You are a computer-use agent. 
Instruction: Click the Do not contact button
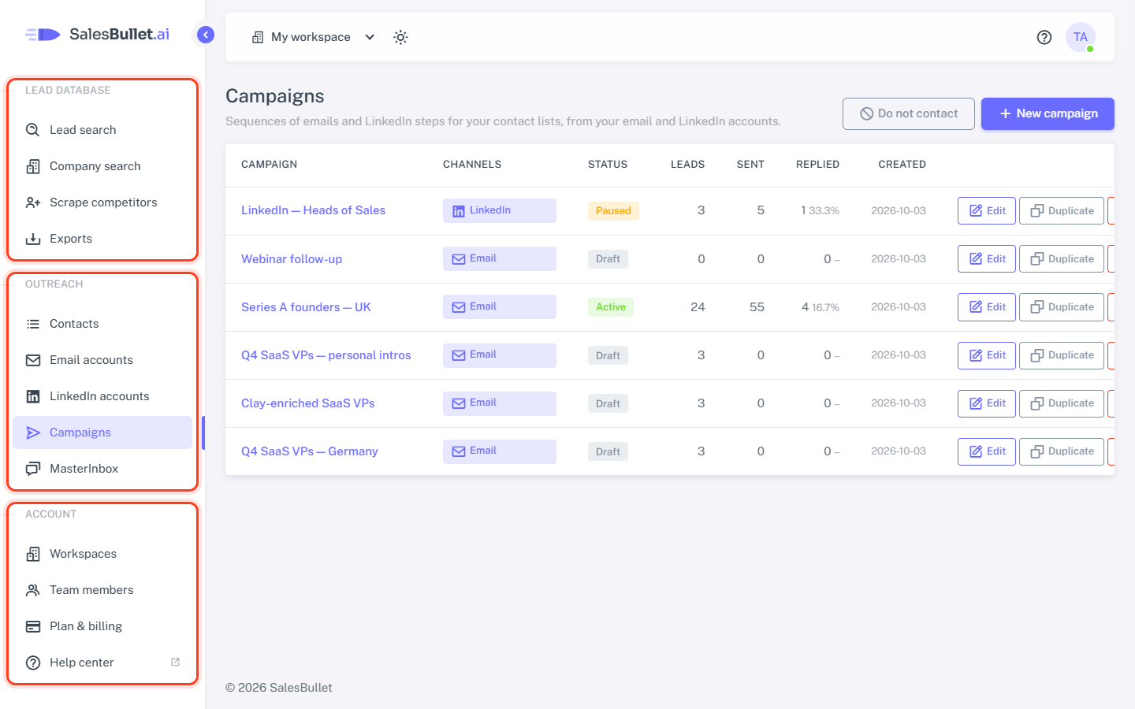pyautogui.click(x=909, y=113)
